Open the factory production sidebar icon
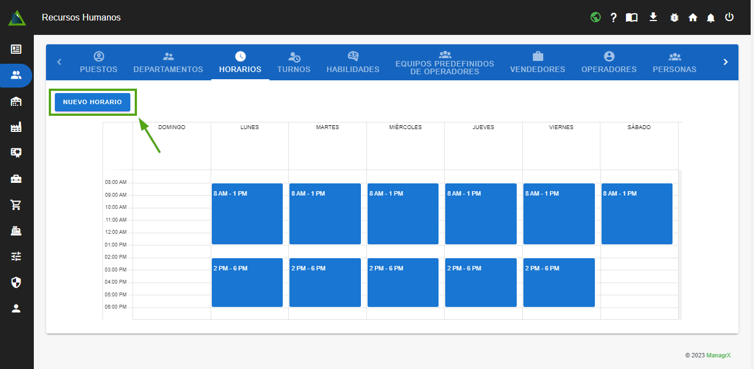754x369 pixels. pyautogui.click(x=16, y=127)
